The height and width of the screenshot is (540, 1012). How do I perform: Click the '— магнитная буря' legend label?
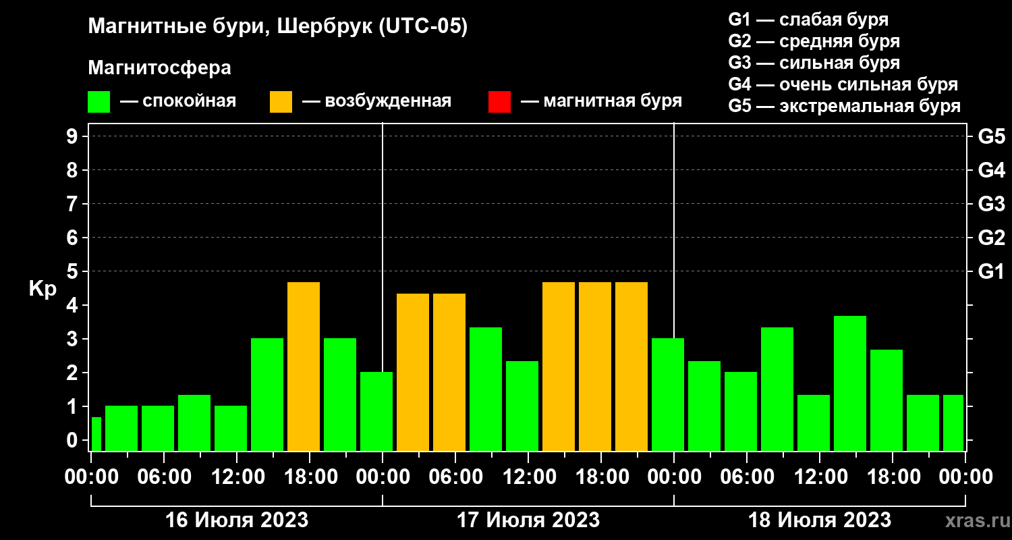point(602,102)
